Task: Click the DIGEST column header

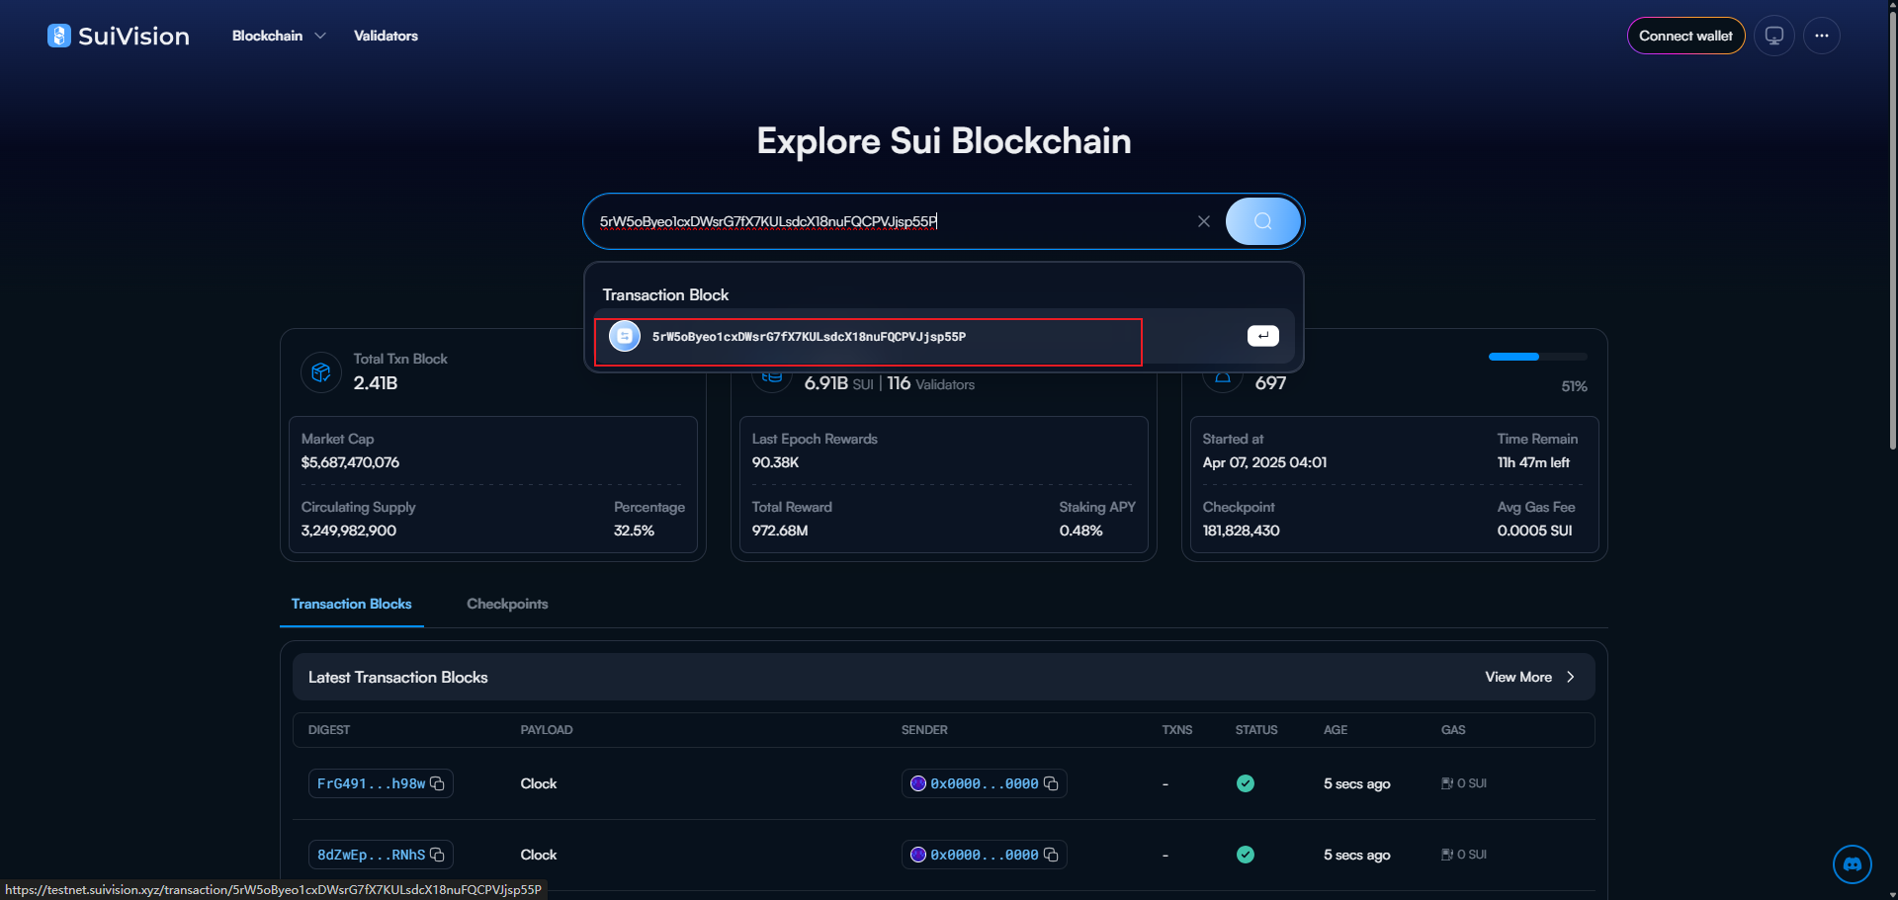Action: [329, 730]
